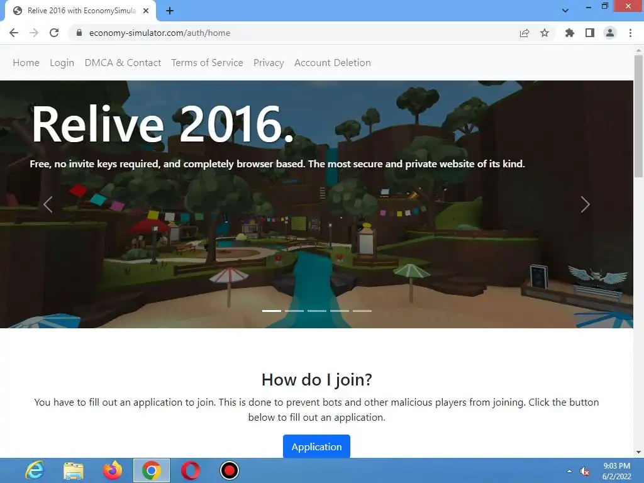Click the scrollbar down arrow

pyautogui.click(x=638, y=452)
